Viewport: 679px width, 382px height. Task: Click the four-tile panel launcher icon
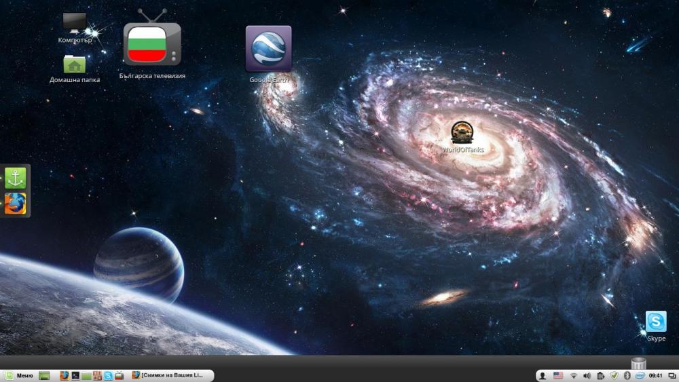point(97,375)
